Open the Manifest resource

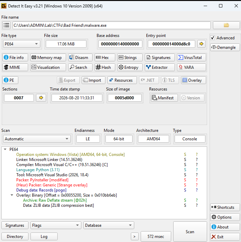click(164, 98)
